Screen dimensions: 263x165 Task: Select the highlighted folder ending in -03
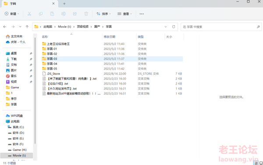pos(112,59)
